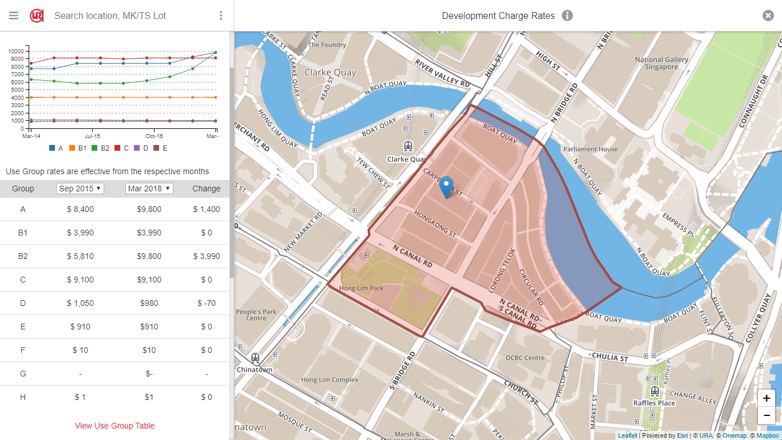Screen dimensions: 782x440
Task: Close the Development Charge Rates panel
Action: [x=768, y=15]
